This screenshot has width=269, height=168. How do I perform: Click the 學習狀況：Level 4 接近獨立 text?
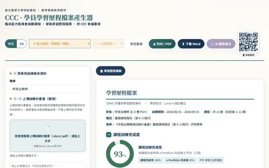[x=168, y=103]
